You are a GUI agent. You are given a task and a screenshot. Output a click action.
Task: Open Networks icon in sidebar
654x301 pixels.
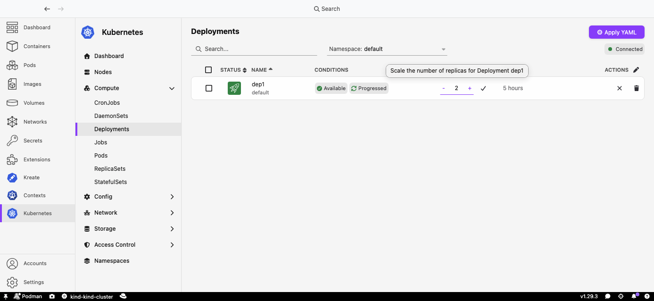coord(12,122)
